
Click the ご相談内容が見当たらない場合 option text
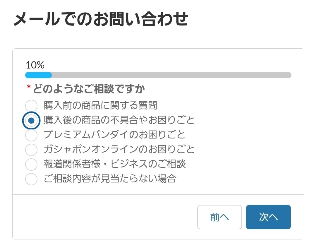point(110,178)
